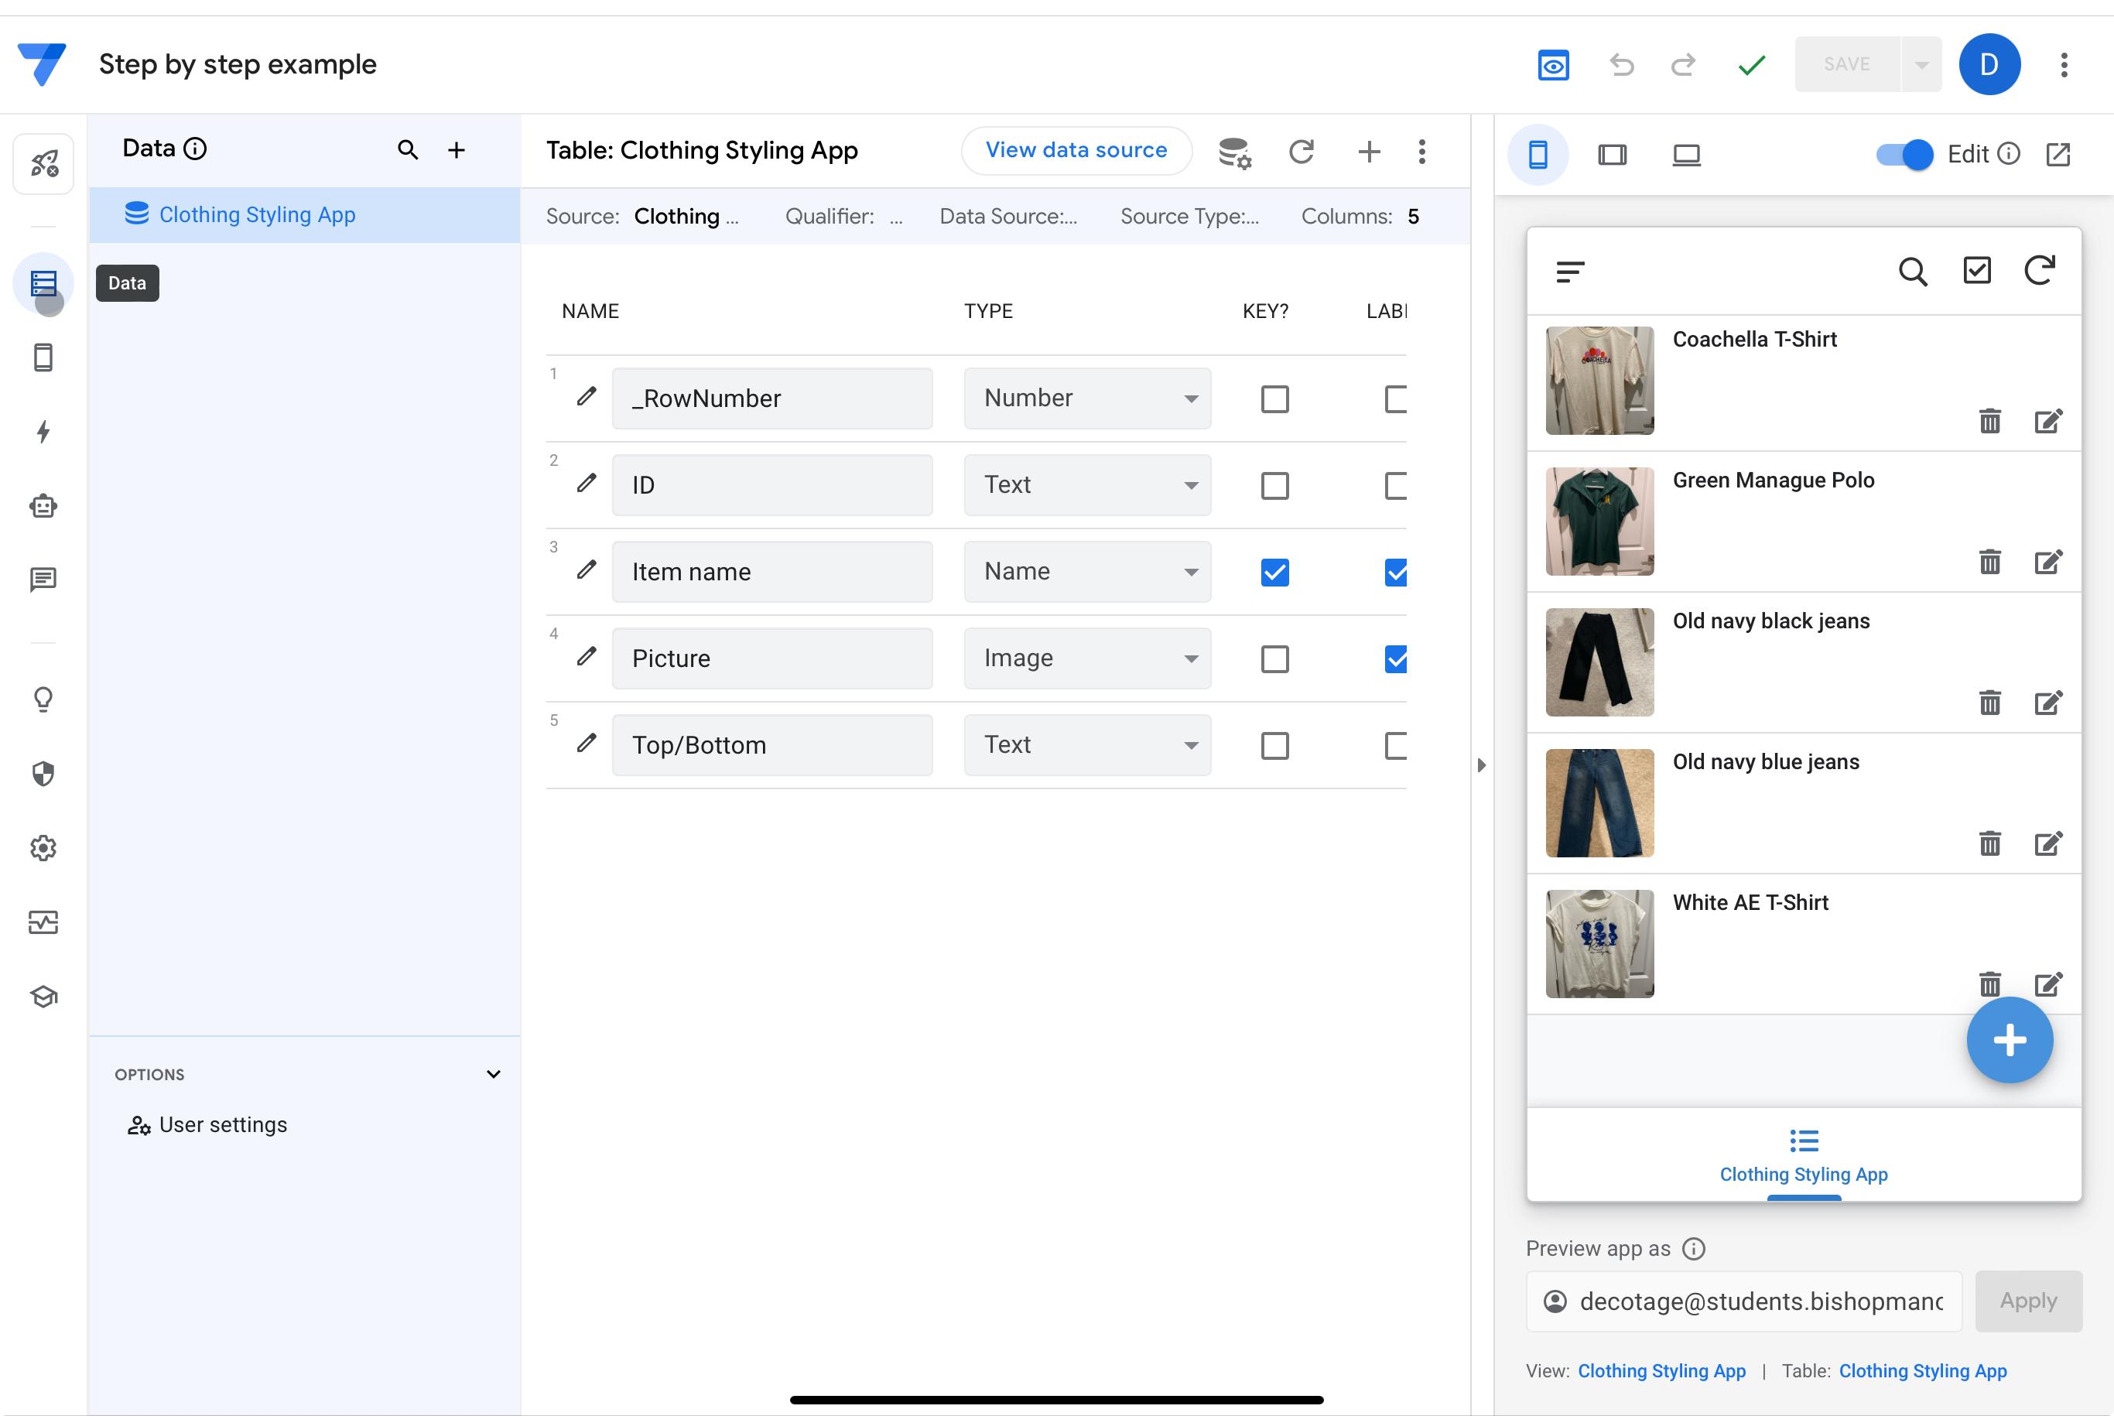Open the Name type dropdown for Item name
This screenshot has width=2114, height=1416.
pos(1087,572)
